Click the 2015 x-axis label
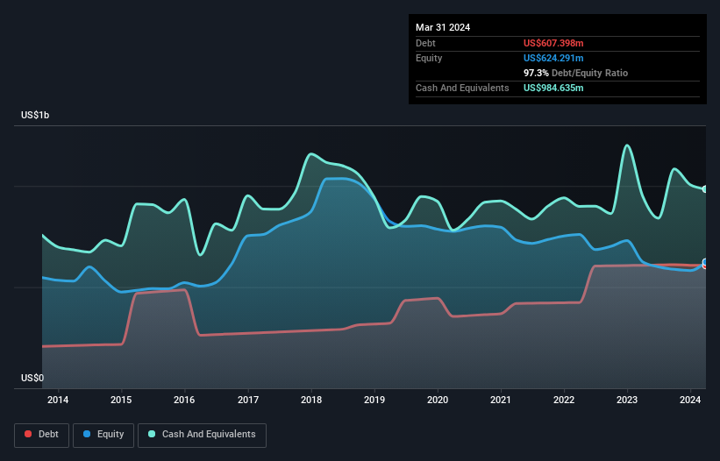The width and height of the screenshot is (720, 461). (121, 400)
